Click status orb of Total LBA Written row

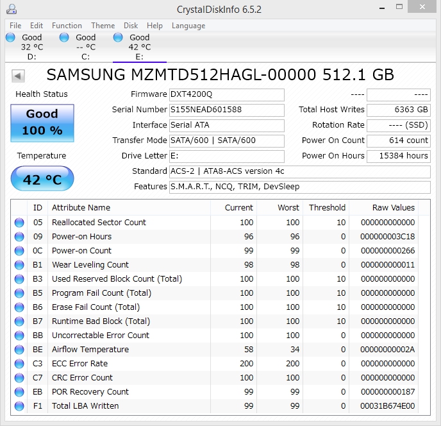(x=19, y=406)
